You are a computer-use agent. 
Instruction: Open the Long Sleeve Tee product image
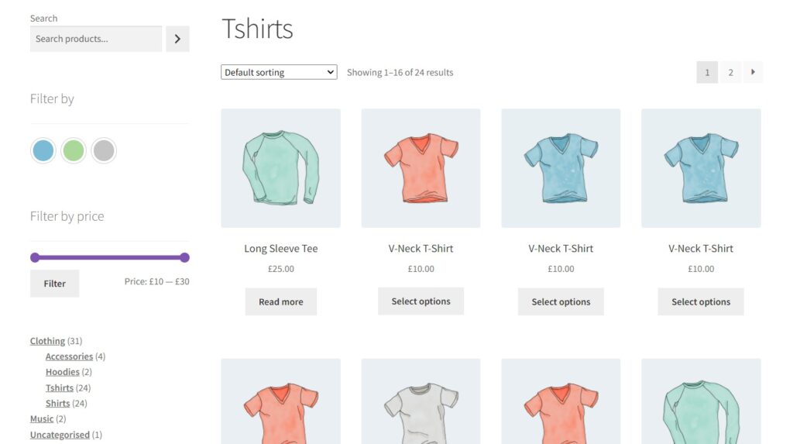(280, 168)
